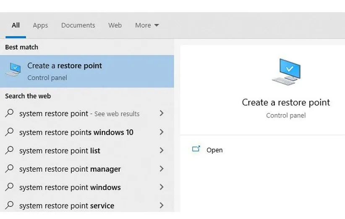345x219 pixels.
Task: Click the Open icon in the right pane
Action: point(196,149)
